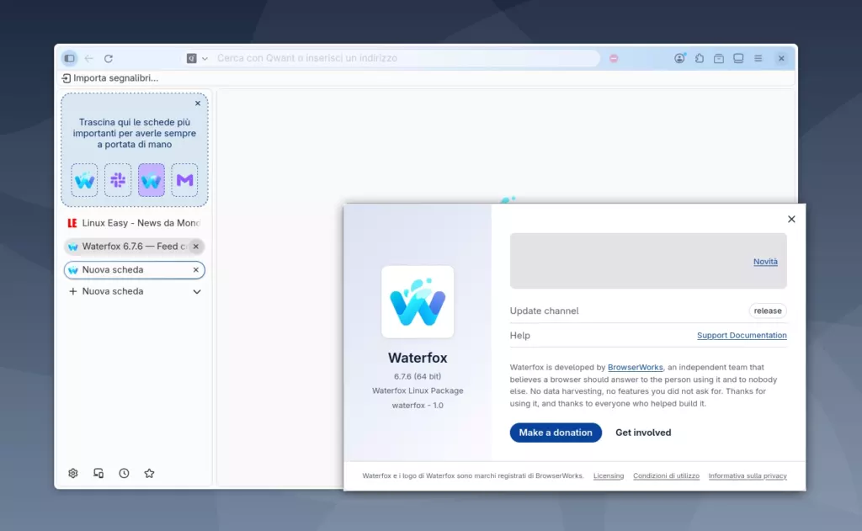This screenshot has height=531, width=862.
Task: Open settings gear in sidebar bottom
Action: (x=73, y=473)
